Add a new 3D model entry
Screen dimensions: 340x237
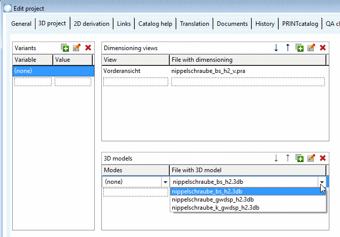click(x=299, y=158)
